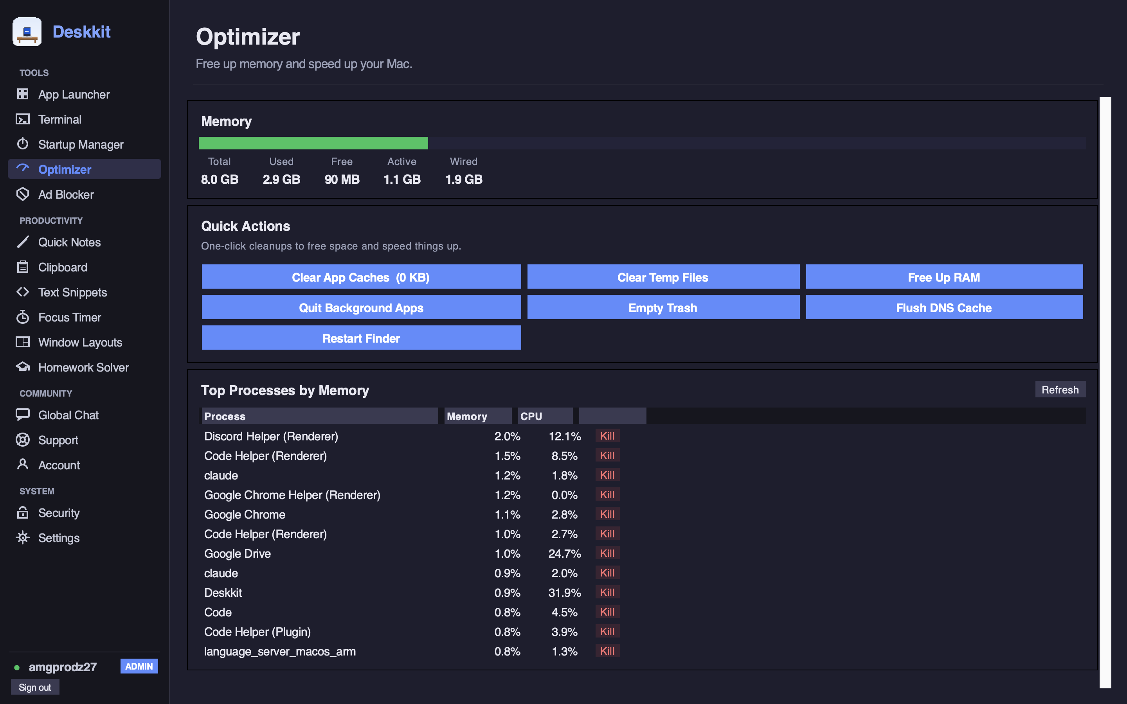Click the Terminal prompt icon
The height and width of the screenshot is (704, 1127).
(x=22, y=119)
